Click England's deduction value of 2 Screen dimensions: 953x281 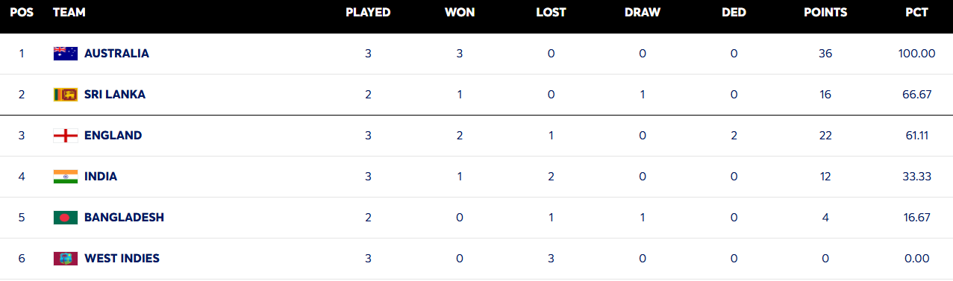click(734, 136)
